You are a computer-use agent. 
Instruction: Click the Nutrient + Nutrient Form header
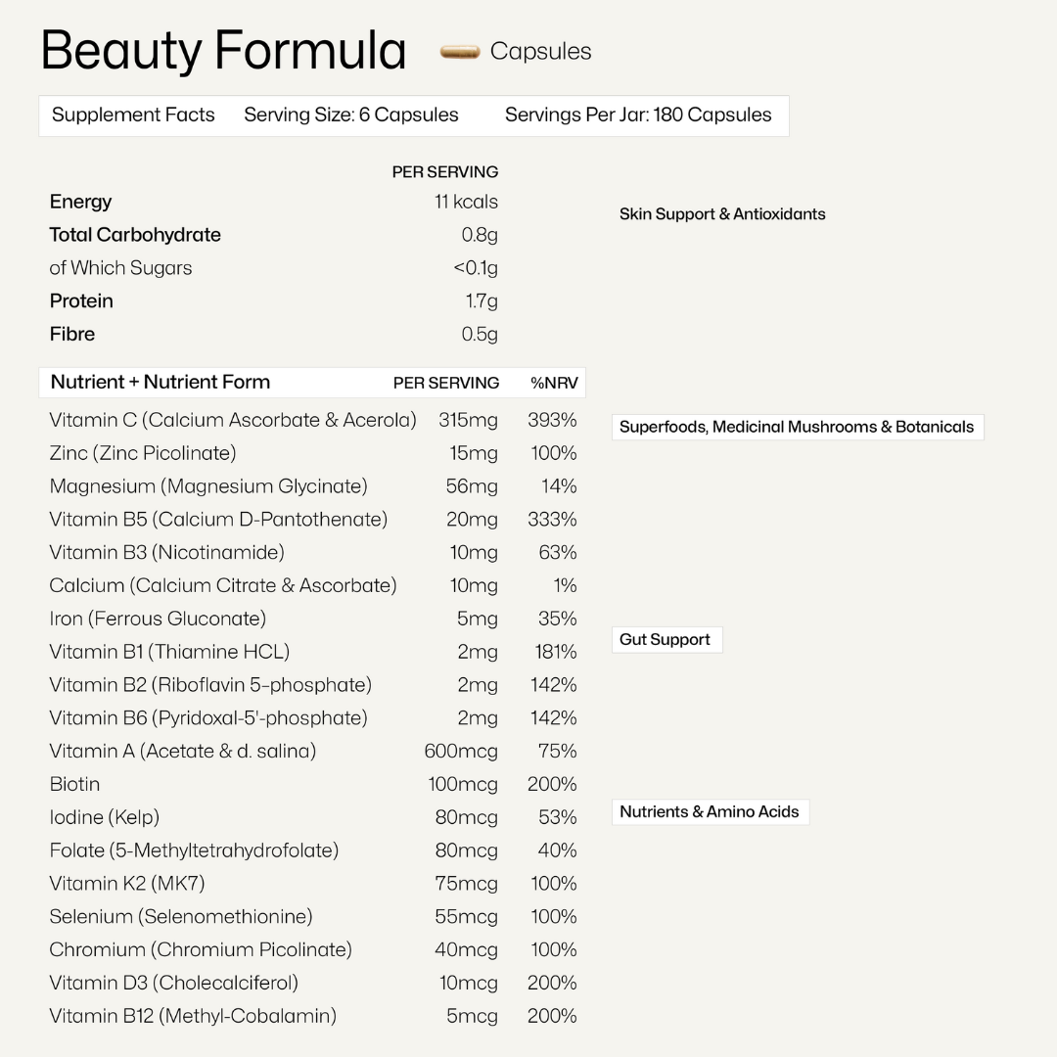pyautogui.click(x=161, y=383)
